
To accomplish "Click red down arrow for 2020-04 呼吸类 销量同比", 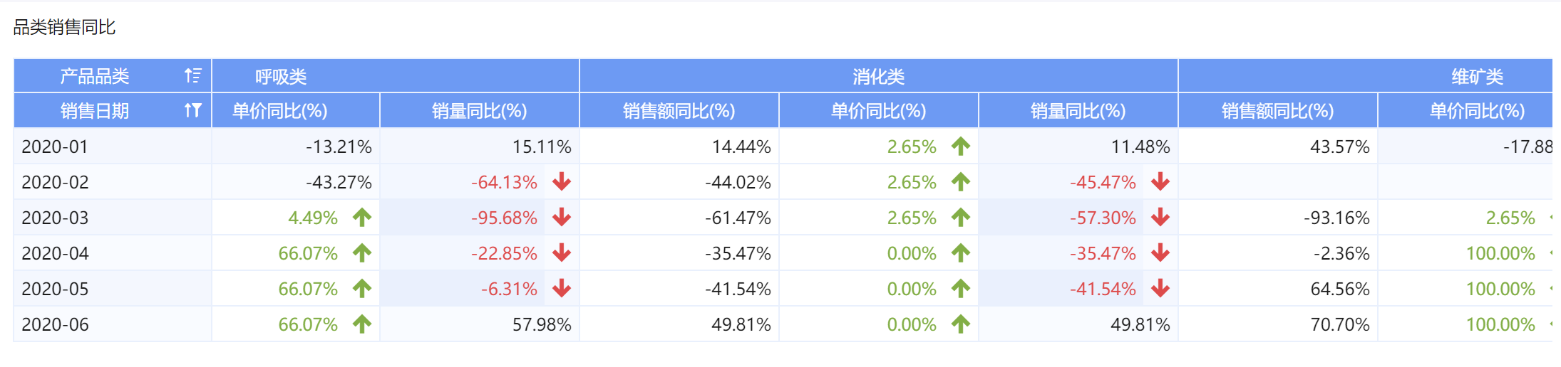I will tap(562, 253).
